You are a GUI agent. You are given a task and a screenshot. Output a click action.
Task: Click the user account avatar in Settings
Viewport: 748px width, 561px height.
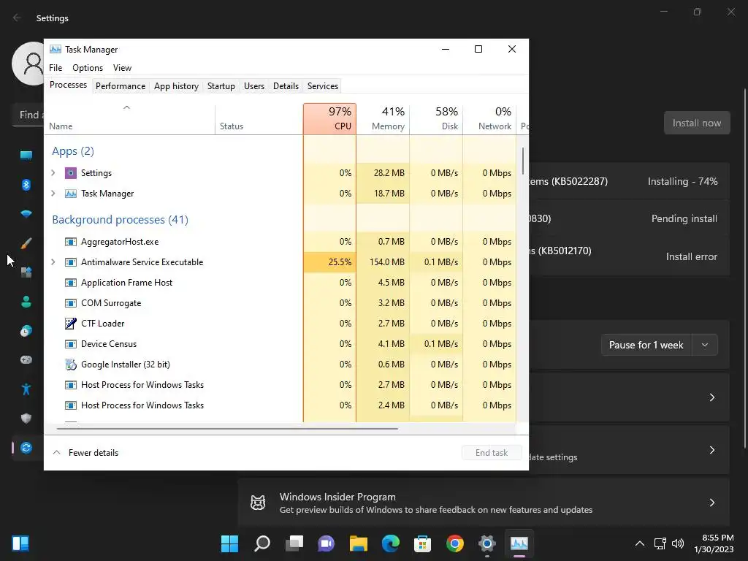point(28,64)
